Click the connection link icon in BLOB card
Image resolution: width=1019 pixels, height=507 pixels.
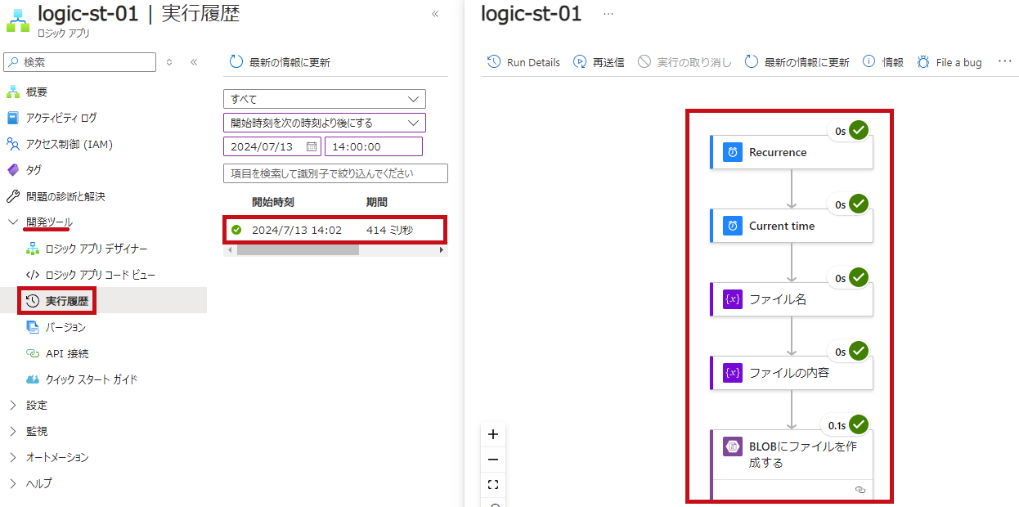[860, 489]
